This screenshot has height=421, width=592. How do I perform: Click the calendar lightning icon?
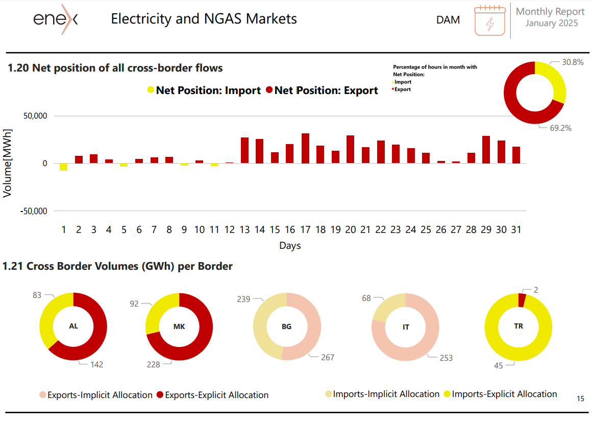(x=490, y=21)
